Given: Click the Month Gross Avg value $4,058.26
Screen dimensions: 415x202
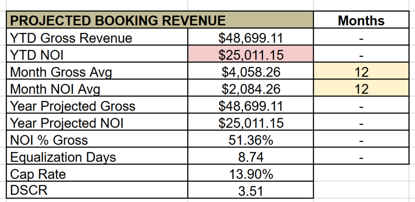Looking at the screenshot, I should [250, 72].
